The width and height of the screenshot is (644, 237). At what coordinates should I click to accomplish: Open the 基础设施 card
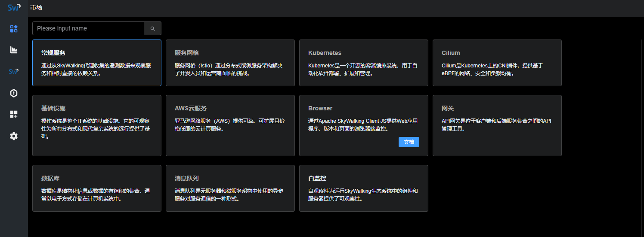point(97,125)
